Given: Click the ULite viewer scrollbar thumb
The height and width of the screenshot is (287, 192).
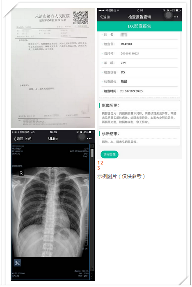Looking at the screenshot, I should click(x=92, y=153).
